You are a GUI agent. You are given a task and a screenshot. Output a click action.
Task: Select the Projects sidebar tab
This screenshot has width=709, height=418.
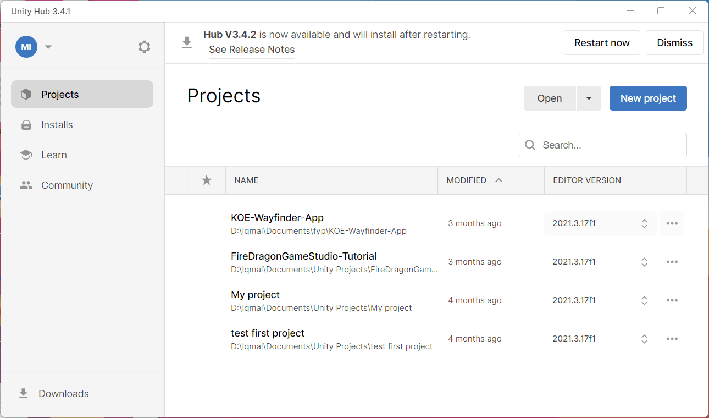[x=82, y=94]
